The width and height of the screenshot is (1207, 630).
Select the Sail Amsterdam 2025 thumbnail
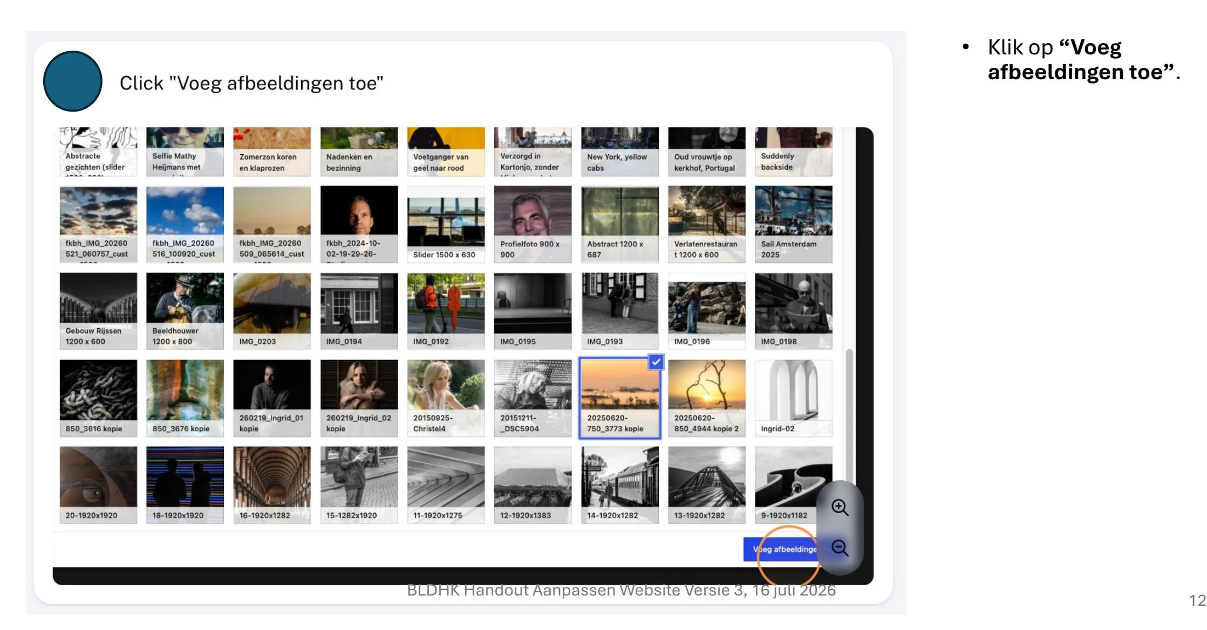(x=793, y=224)
